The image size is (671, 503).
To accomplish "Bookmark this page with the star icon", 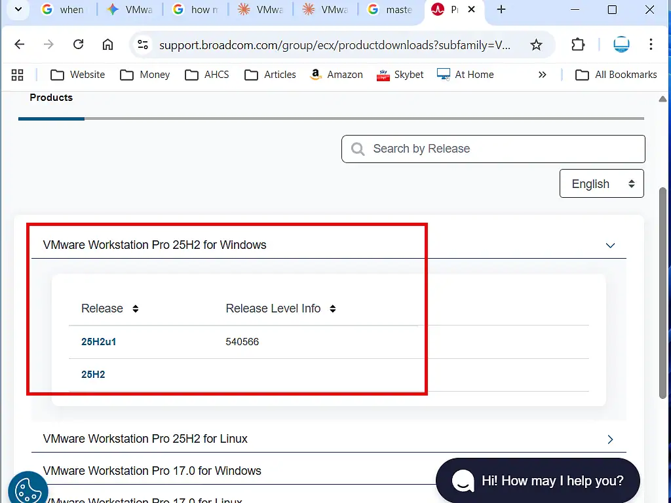I will 536,44.
